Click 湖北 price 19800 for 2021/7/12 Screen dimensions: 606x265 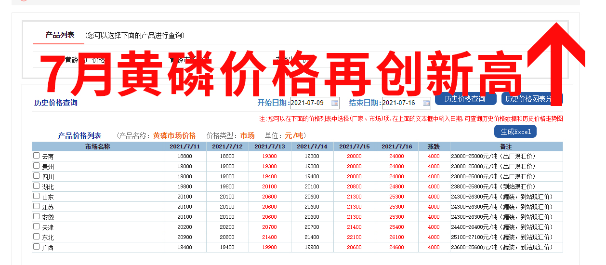(x=227, y=186)
